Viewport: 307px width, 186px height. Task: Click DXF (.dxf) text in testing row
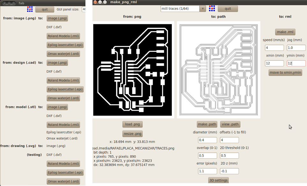(54, 155)
